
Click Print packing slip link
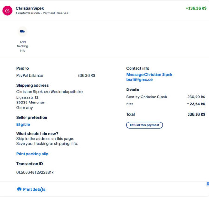[33, 154]
